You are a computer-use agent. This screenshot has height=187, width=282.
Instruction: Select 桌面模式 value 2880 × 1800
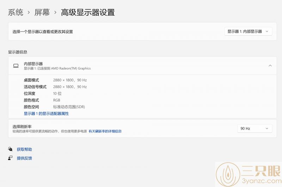70,80
